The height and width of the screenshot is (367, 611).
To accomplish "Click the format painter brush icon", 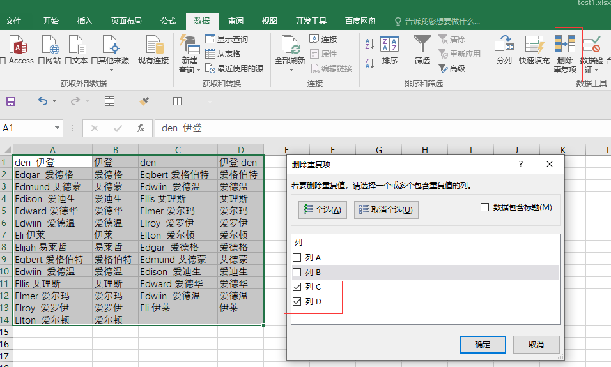I will 144,101.
